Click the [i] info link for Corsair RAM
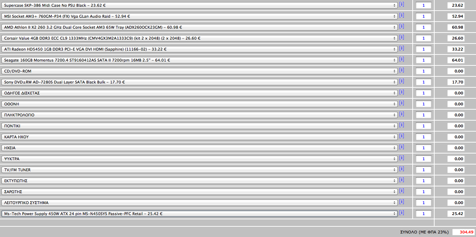476x237 pixels. (x=401, y=37)
